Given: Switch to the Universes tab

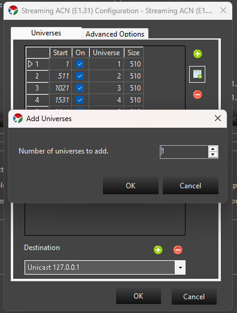Looking at the screenshot, I should tap(46, 33).
